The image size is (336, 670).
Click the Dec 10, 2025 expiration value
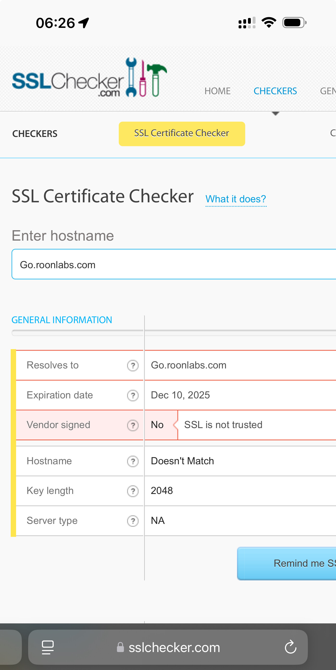(x=180, y=395)
